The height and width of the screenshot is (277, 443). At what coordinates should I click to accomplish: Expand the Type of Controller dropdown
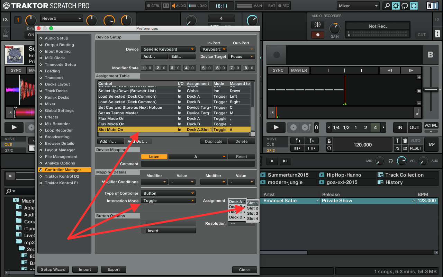(x=168, y=193)
